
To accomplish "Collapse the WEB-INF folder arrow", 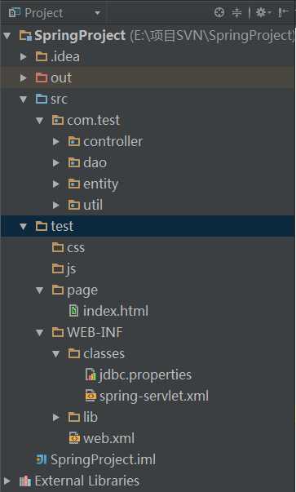I will click(x=39, y=333).
